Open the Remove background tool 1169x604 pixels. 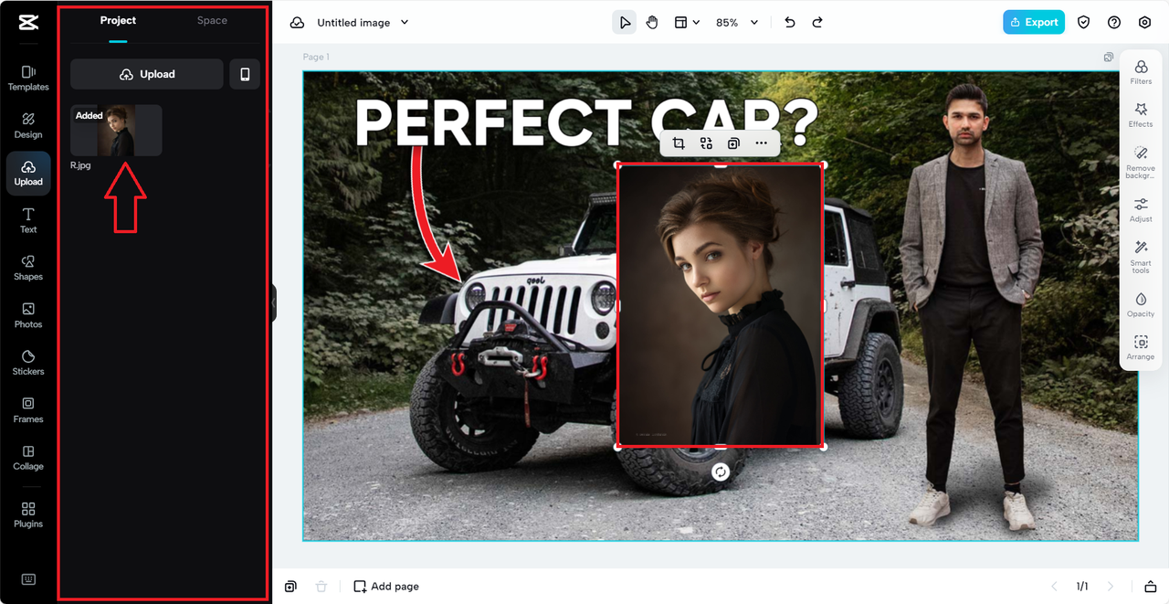click(x=1141, y=161)
